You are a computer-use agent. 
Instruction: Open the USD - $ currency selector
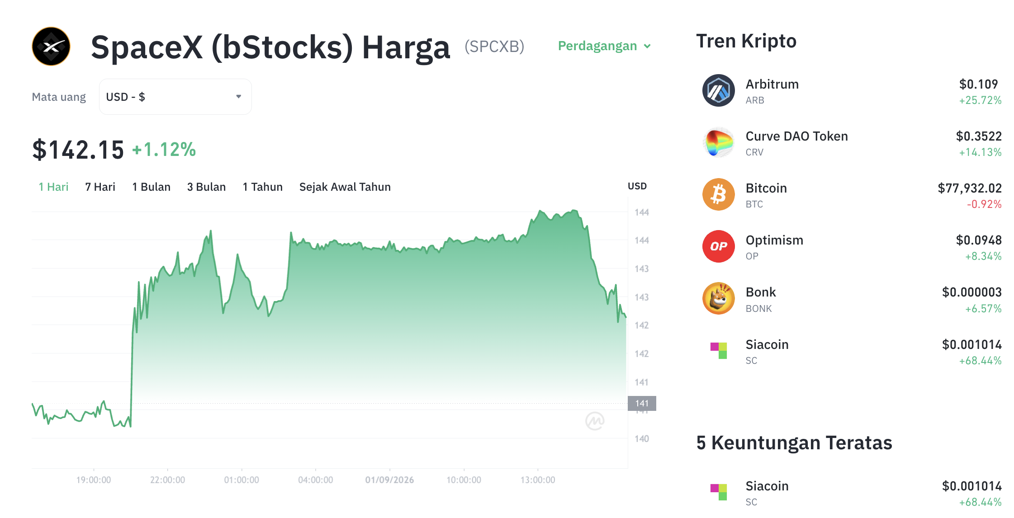point(175,97)
